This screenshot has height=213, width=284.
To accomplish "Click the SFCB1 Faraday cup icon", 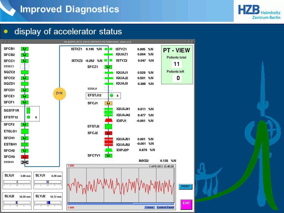I will (25, 49).
